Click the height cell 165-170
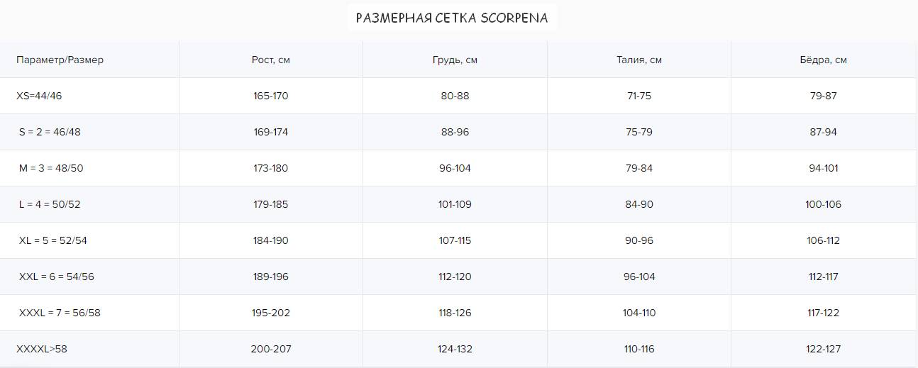This screenshot has width=918, height=368. pyautogui.click(x=271, y=96)
